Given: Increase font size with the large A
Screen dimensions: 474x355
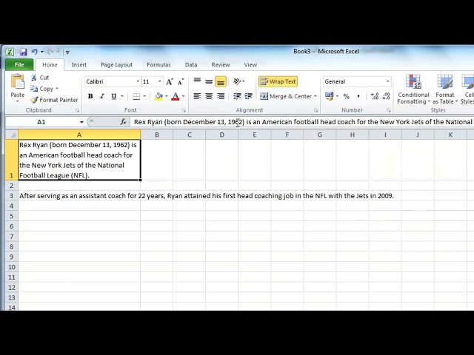Looking at the screenshot, I should 170,81.
